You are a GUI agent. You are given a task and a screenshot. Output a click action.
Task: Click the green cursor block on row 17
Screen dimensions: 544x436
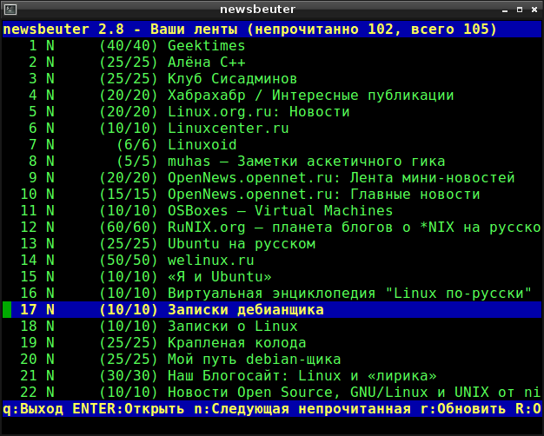pos(7,310)
